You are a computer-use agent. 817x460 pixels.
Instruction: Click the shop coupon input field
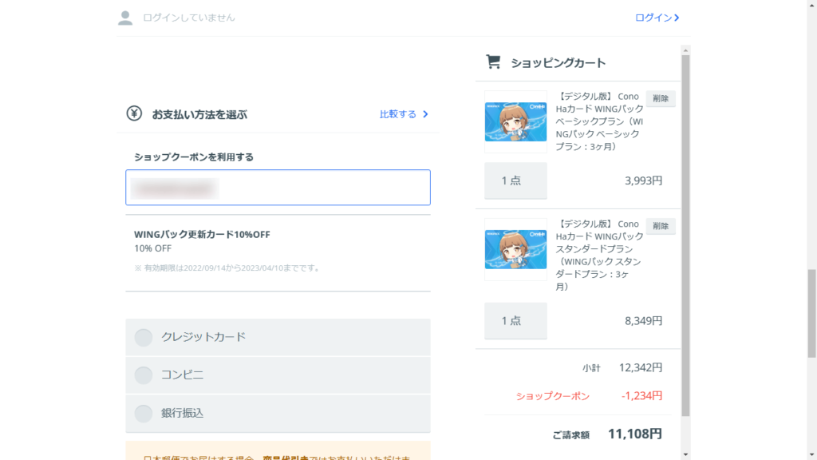[x=278, y=187]
